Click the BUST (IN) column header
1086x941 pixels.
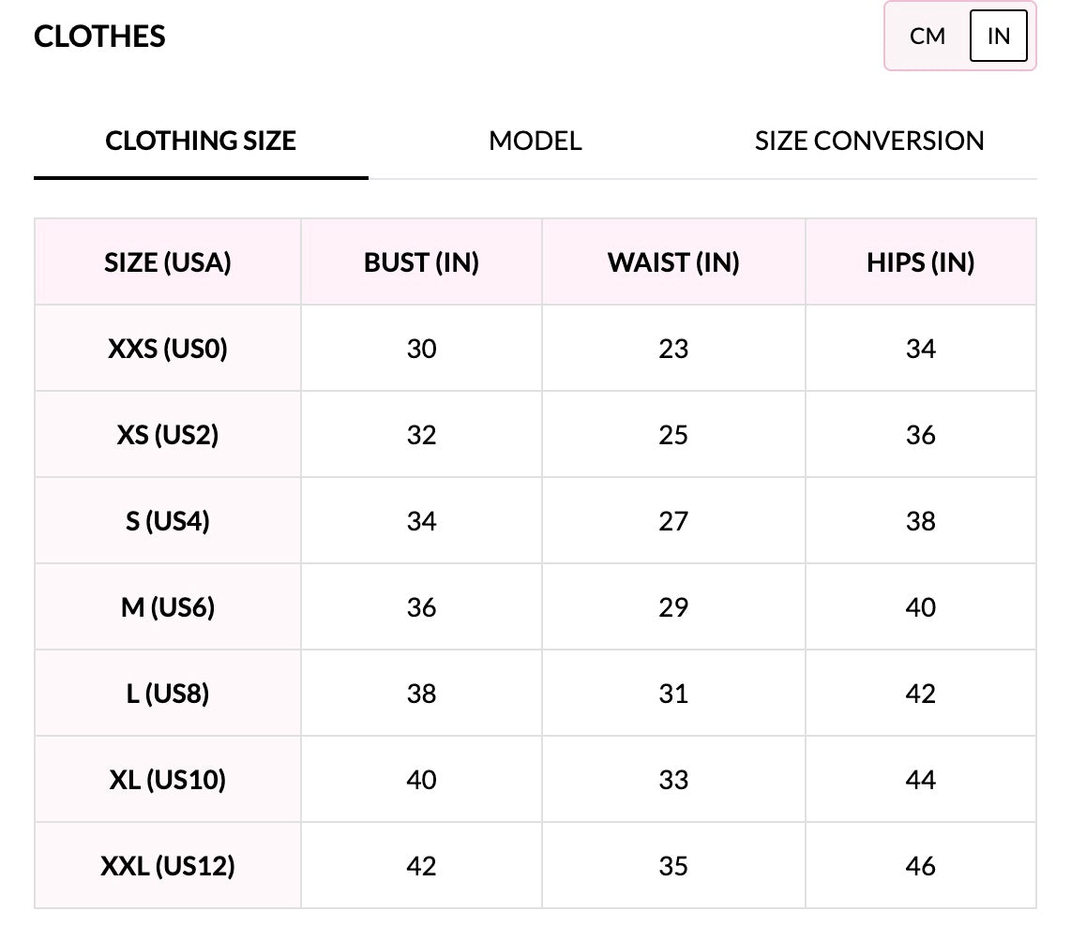[421, 262]
